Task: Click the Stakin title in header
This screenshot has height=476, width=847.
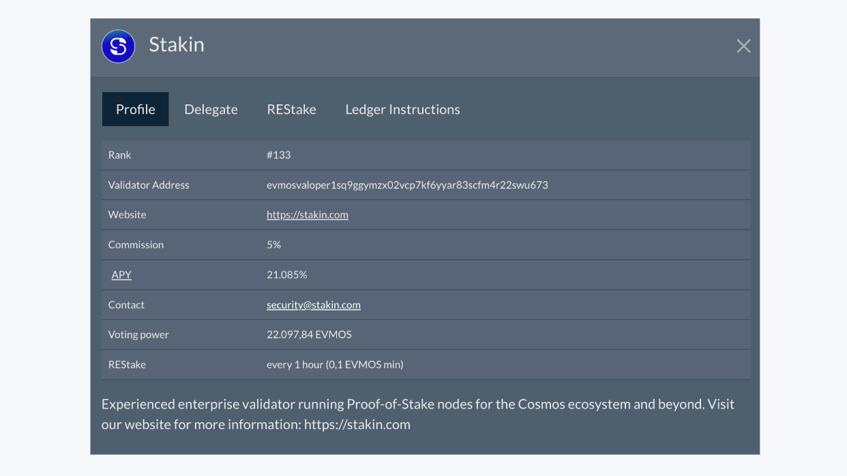Action: [x=177, y=45]
